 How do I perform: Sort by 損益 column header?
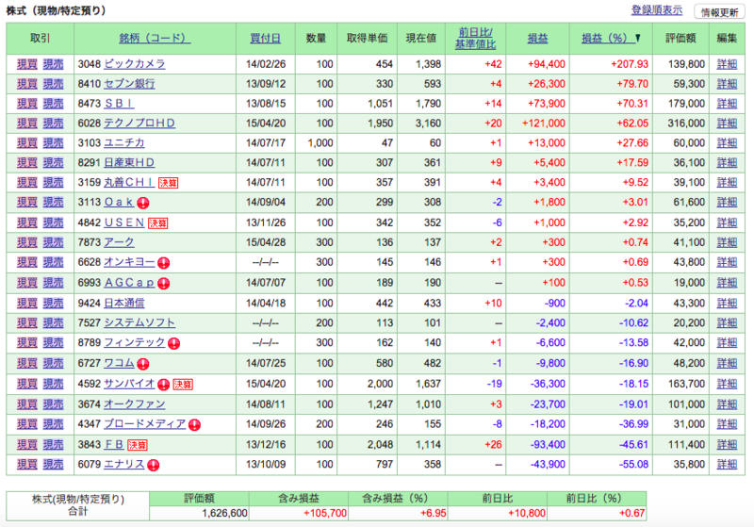click(537, 38)
